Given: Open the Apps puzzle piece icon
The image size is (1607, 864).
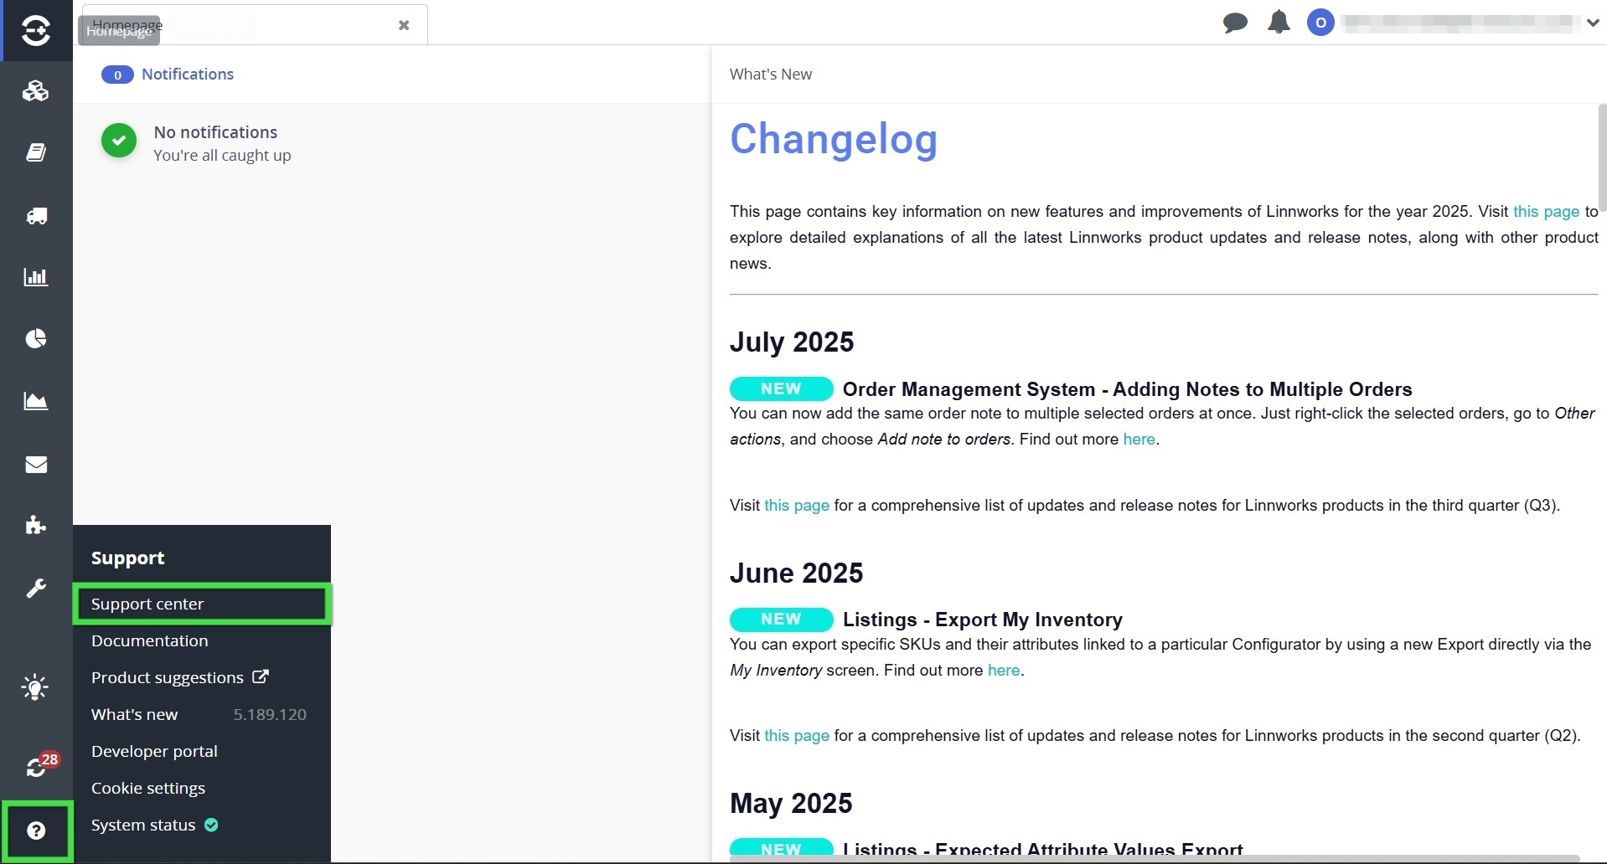Looking at the screenshot, I should click(35, 525).
